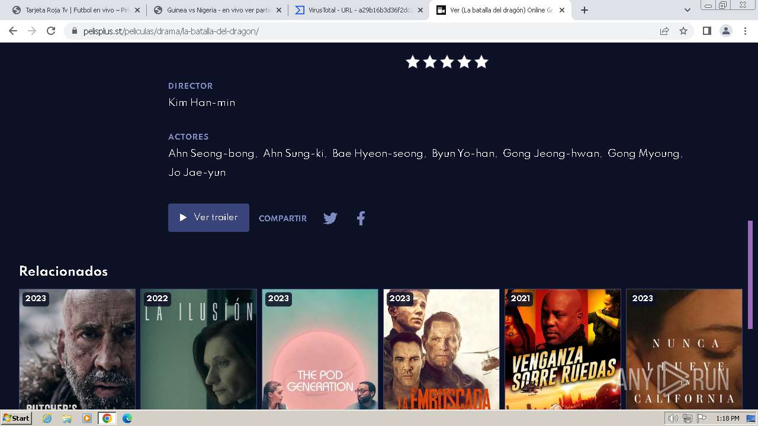Select the La batalla del dragón tab

(500, 10)
